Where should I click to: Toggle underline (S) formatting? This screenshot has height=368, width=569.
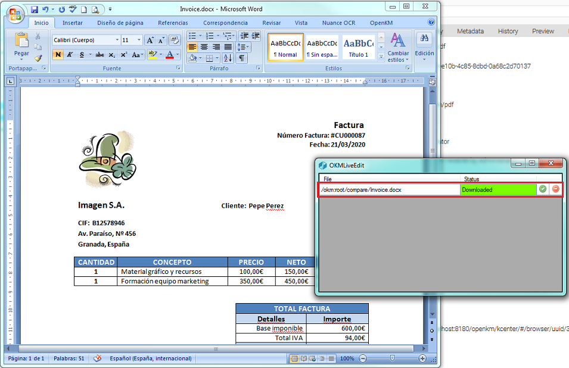pos(82,55)
